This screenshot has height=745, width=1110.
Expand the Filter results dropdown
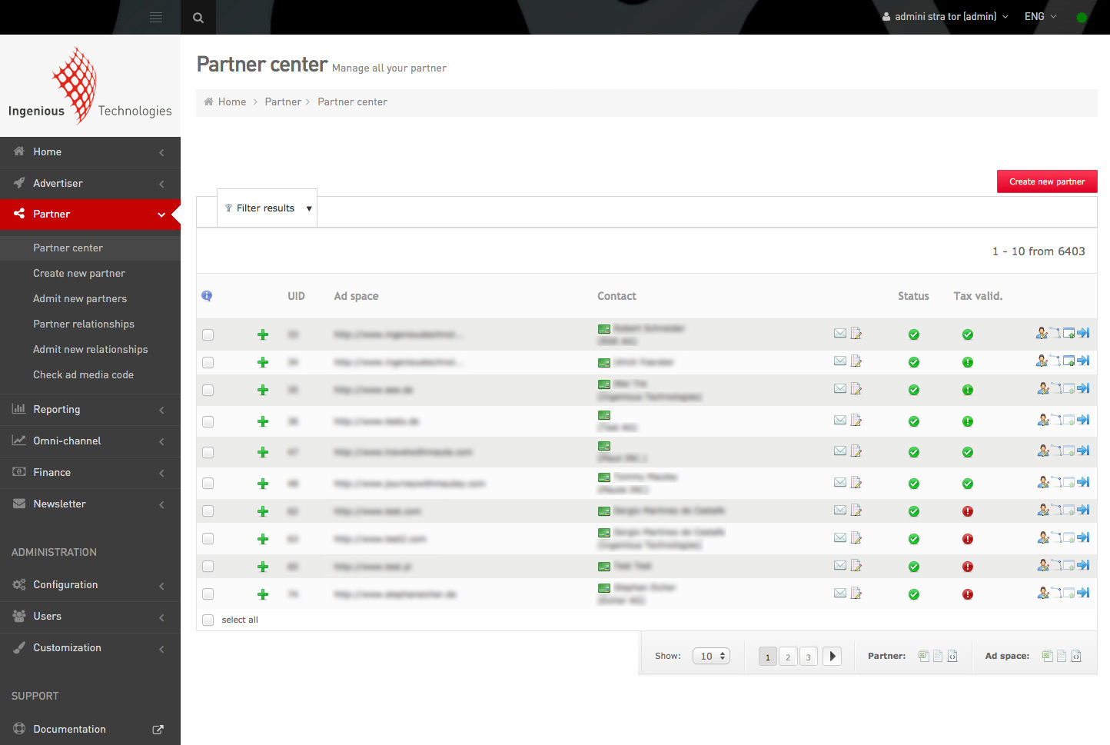(267, 208)
